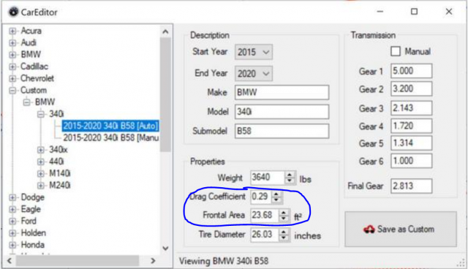Select the Honda tree label
468x269 pixels.
(32, 245)
